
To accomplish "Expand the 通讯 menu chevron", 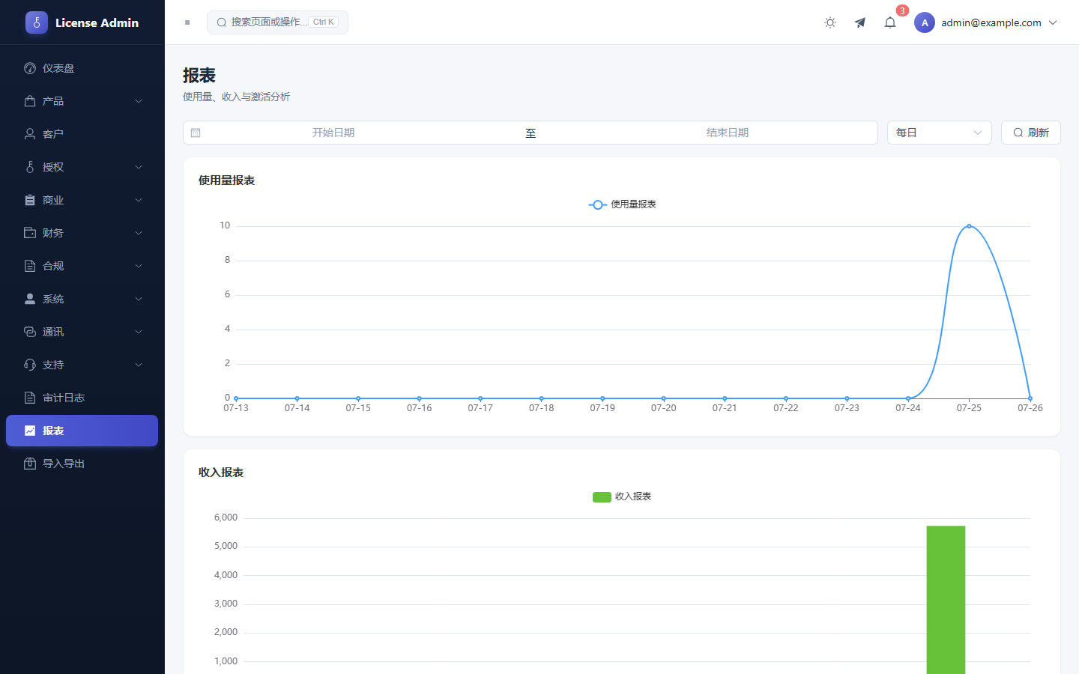I will point(139,332).
